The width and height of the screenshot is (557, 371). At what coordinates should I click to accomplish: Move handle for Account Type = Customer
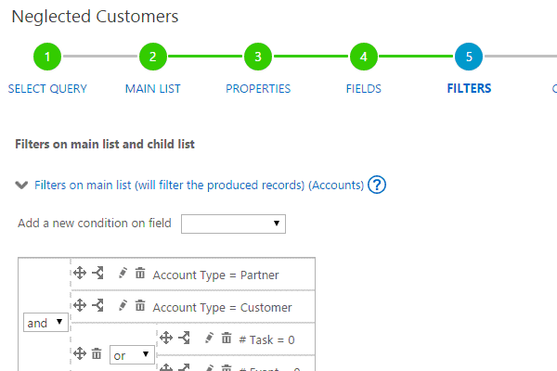coord(80,305)
